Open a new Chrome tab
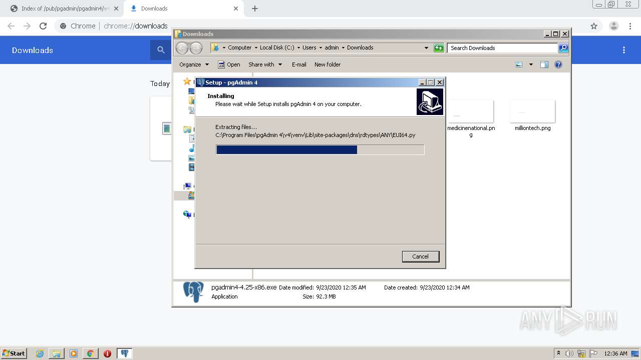This screenshot has width=641, height=360. coord(255,8)
